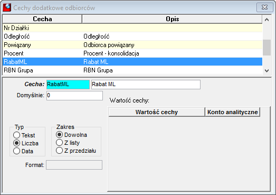Click the description field containing Rabat ML
Screen dimensions: 276x195
pyautogui.click(x=146, y=84)
